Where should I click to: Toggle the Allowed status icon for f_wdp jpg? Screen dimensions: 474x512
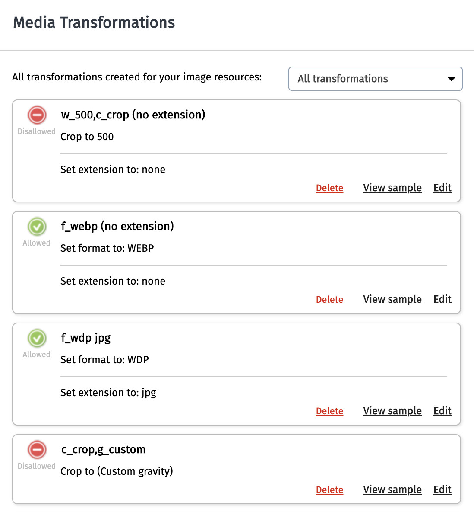37,338
